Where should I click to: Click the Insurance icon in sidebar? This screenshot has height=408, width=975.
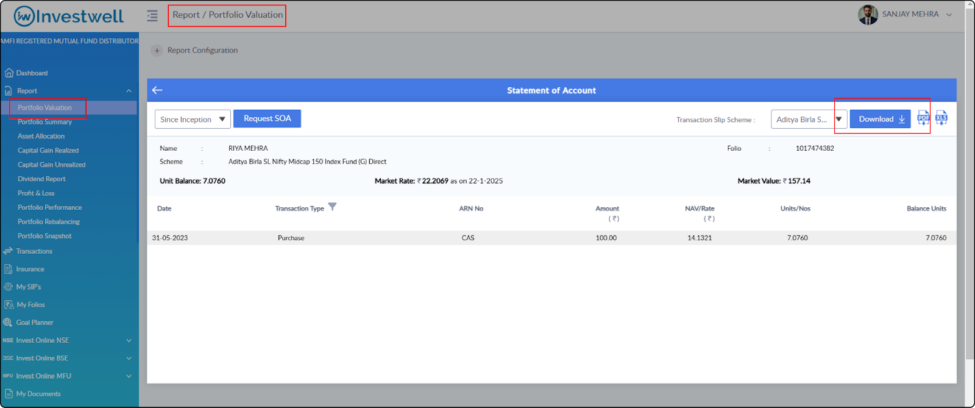[9, 269]
